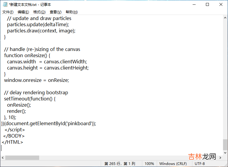Click the horizontal scrollbar left arrow

click(x=3, y=158)
